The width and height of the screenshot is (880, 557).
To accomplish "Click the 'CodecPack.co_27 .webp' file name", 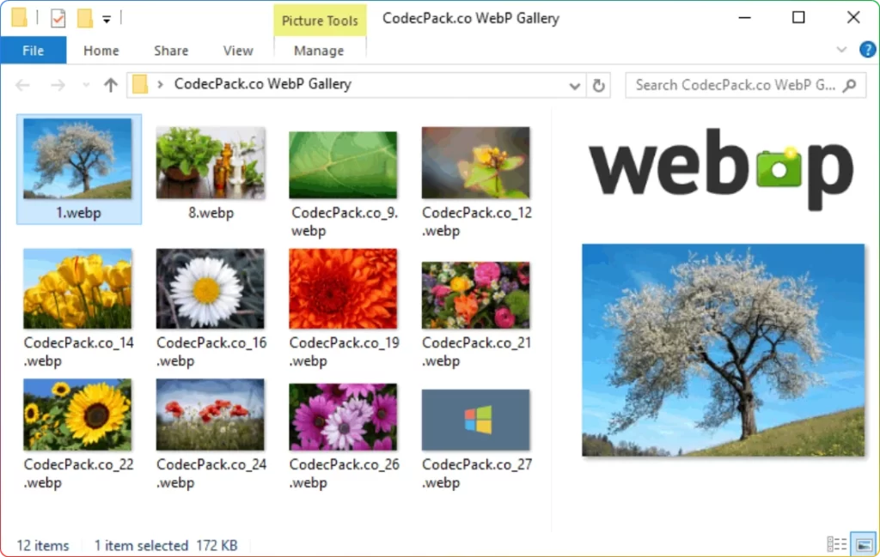I will 476,474.
